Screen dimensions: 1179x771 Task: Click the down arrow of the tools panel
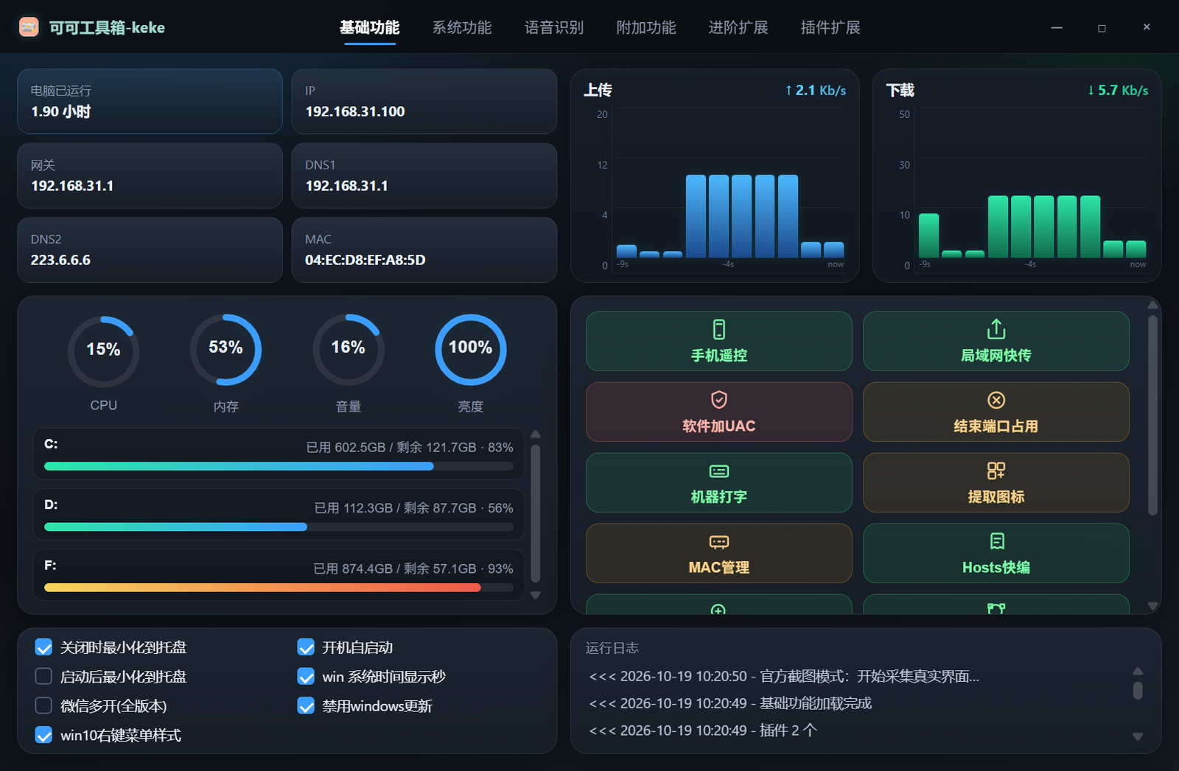click(1153, 606)
